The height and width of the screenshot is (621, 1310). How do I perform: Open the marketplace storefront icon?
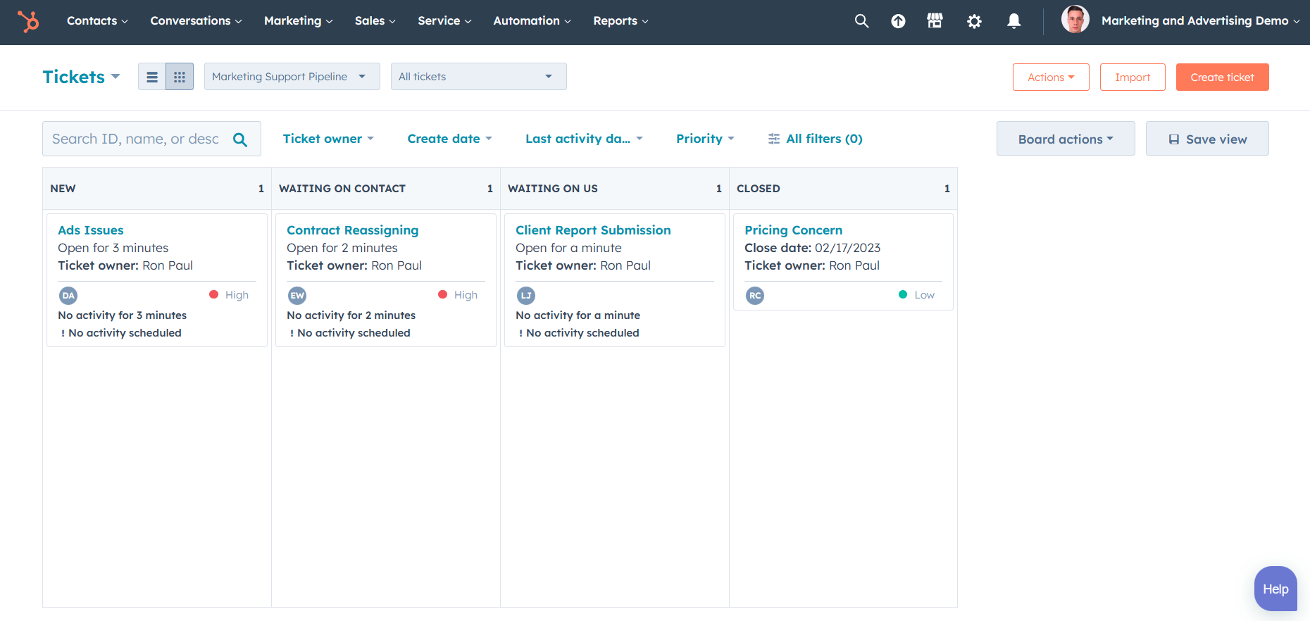click(x=935, y=21)
